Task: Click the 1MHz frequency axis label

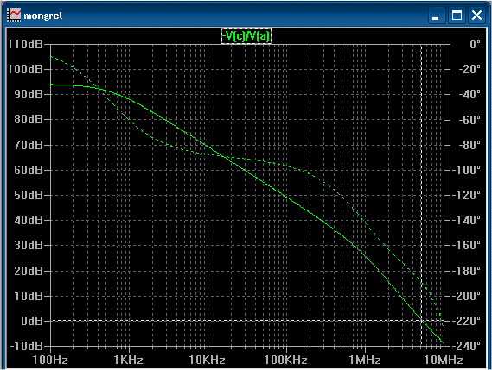Action: tap(365, 360)
